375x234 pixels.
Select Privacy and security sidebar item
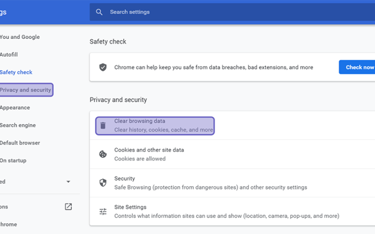[26, 90]
